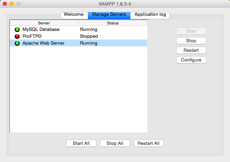Click Restart All button
Screen dimensions: 230x162
(x=149, y=143)
